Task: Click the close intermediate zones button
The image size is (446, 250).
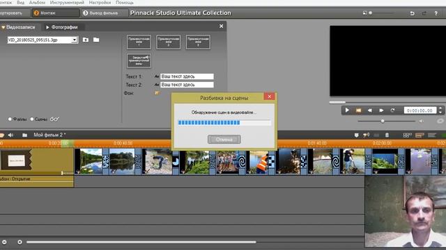Action: [x=139, y=60]
